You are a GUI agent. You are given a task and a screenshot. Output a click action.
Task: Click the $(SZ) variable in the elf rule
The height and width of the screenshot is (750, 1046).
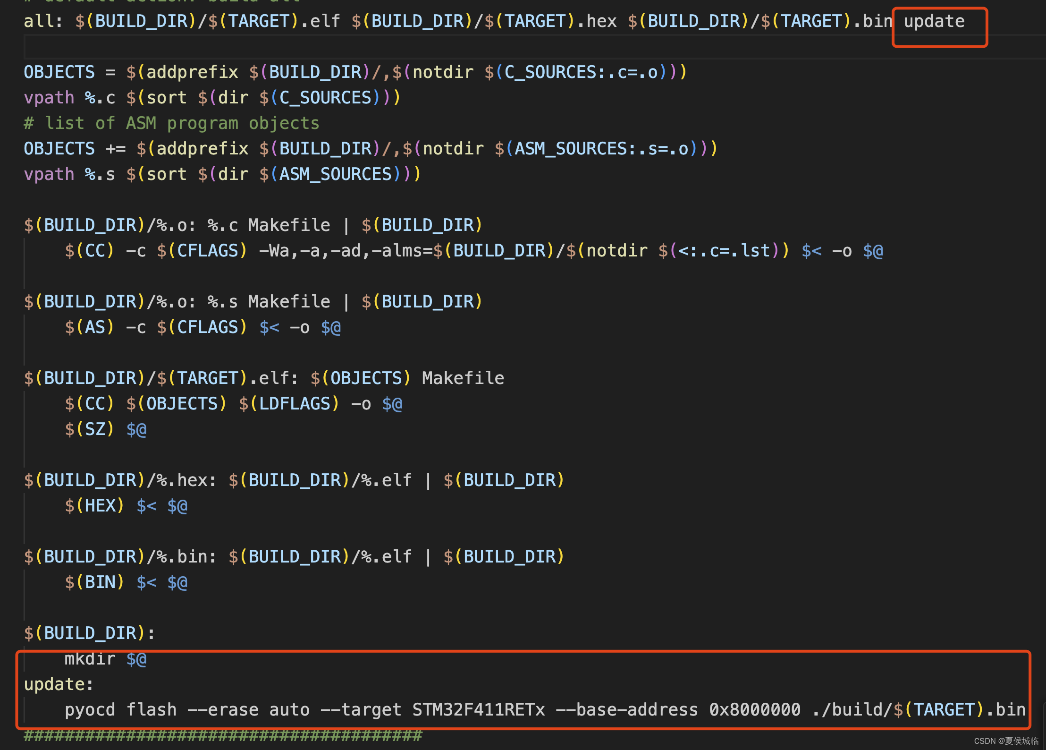click(90, 429)
